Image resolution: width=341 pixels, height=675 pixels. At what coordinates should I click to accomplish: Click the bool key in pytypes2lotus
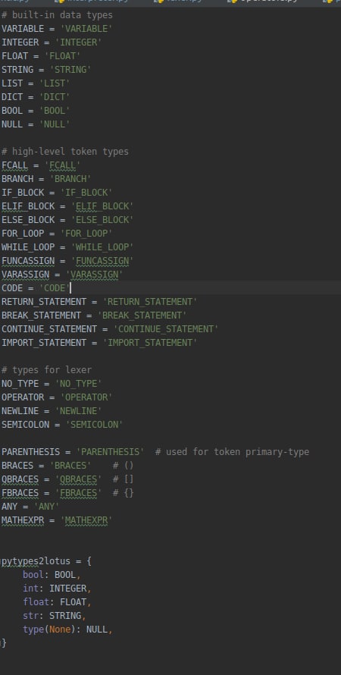33,575
